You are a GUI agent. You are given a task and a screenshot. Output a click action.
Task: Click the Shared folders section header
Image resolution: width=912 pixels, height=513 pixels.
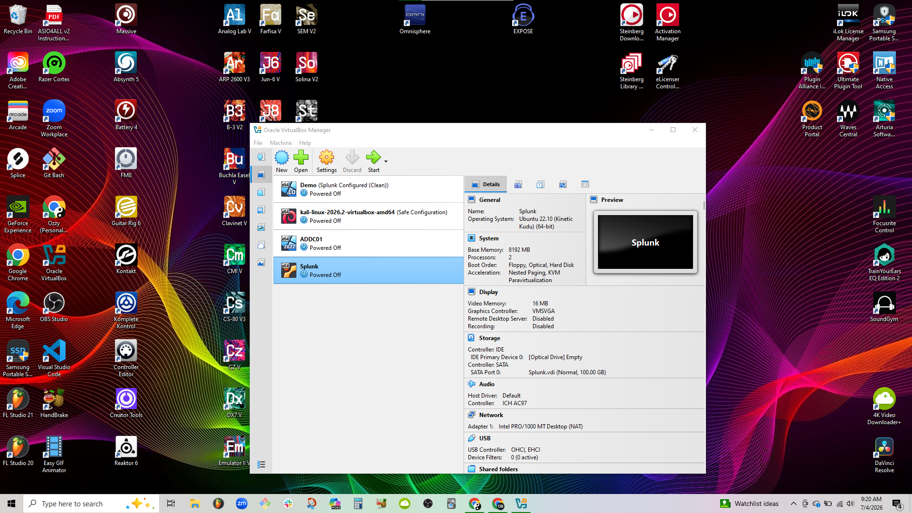(498, 469)
